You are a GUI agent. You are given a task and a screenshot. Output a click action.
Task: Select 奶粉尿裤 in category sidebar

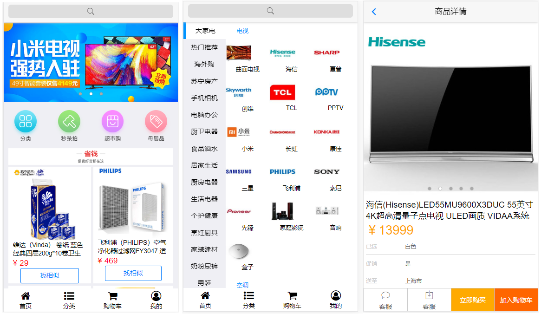click(x=204, y=266)
